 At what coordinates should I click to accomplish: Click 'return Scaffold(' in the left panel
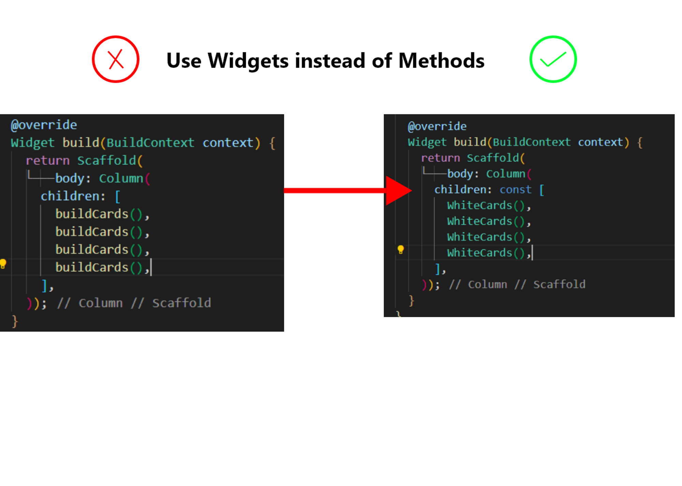click(84, 160)
